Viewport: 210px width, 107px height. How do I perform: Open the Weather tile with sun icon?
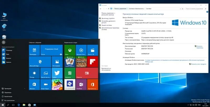click(x=34, y=73)
